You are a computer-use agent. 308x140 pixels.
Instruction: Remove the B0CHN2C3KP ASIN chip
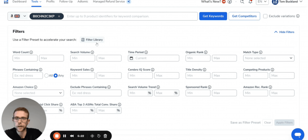(59, 16)
